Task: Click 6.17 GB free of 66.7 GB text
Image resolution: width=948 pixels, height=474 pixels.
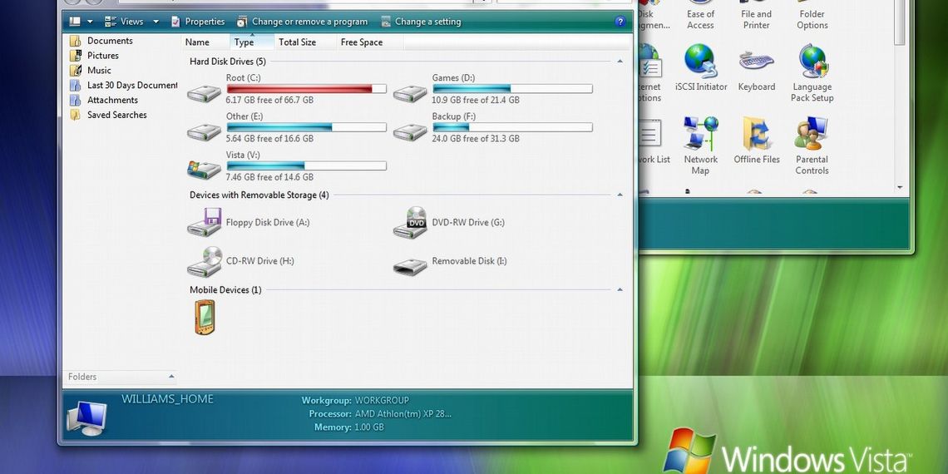Action: 269,100
